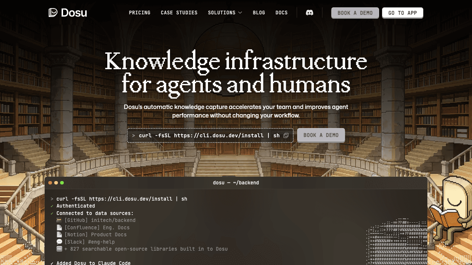This screenshot has height=265, width=472.
Task: Click the "Dosu's automatic knowledge capture" subtitle text
Action: point(236,111)
